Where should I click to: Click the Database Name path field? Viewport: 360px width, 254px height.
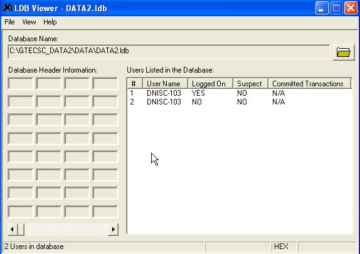click(x=169, y=52)
